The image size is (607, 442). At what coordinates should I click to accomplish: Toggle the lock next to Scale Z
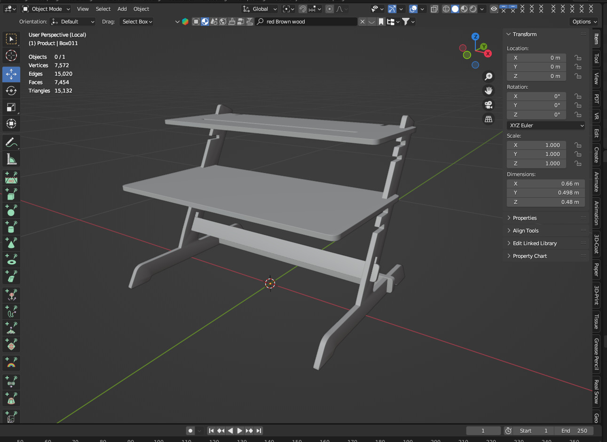pos(578,163)
